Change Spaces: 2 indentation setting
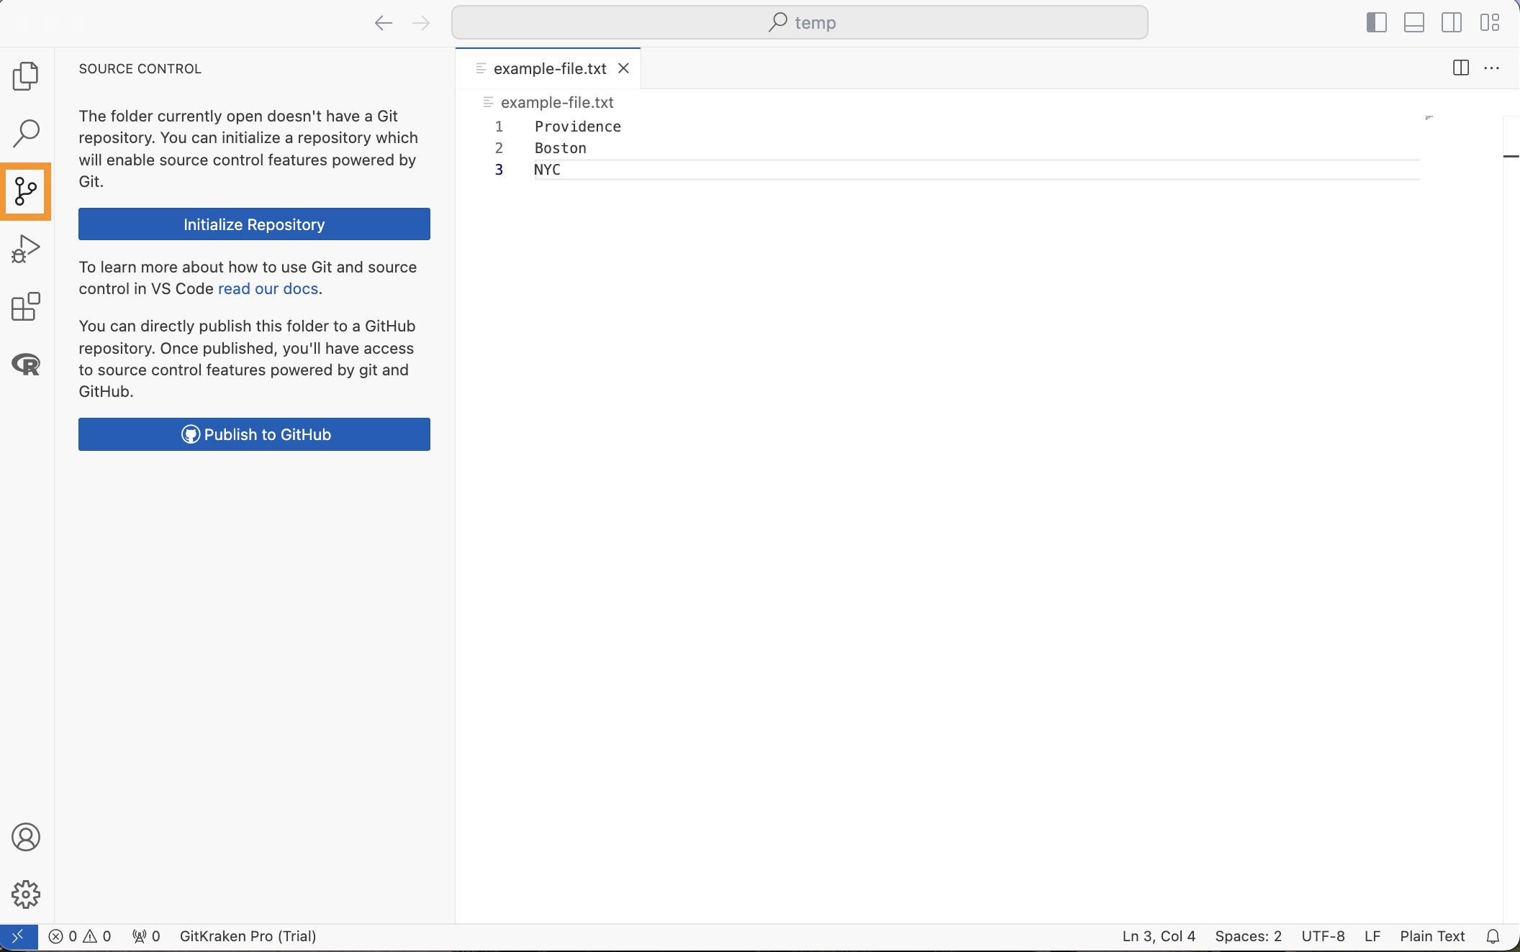 (1248, 936)
